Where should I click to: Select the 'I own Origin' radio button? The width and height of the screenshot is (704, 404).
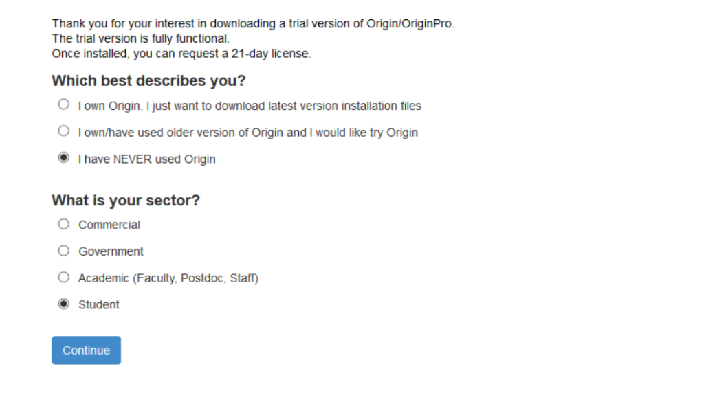pyautogui.click(x=64, y=105)
